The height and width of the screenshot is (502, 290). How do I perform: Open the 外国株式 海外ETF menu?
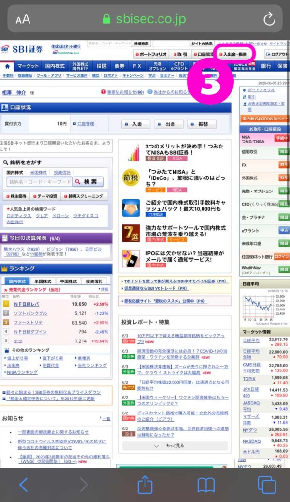[x=80, y=66]
